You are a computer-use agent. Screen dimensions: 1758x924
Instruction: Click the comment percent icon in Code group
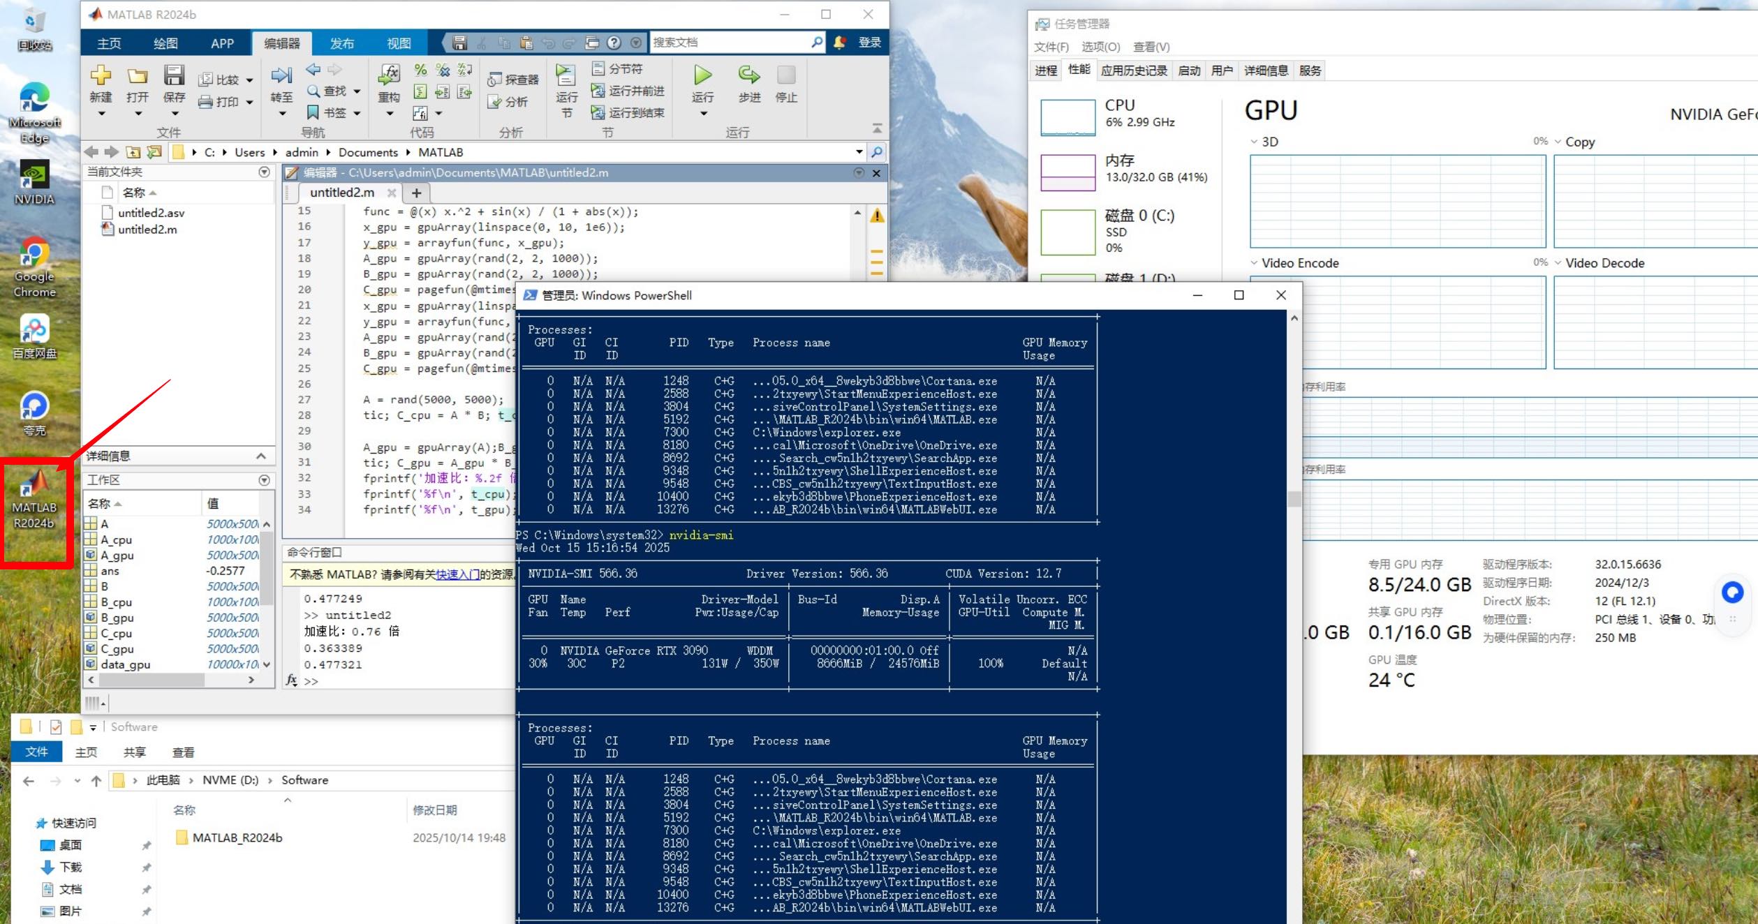pos(420,69)
